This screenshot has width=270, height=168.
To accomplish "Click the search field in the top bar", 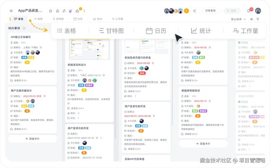I will pos(232,11).
